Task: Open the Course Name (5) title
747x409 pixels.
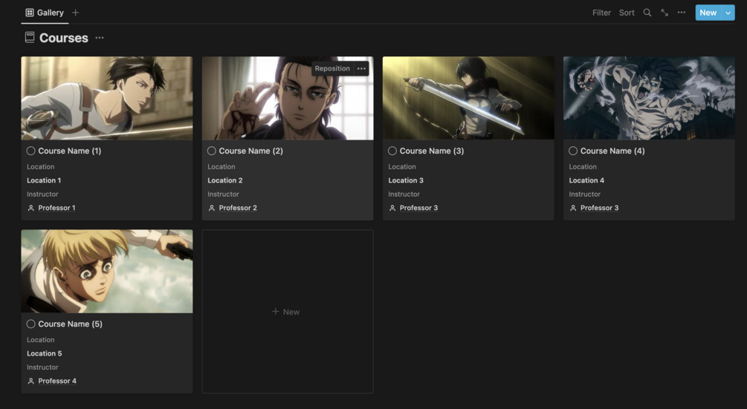Action: [x=70, y=324]
